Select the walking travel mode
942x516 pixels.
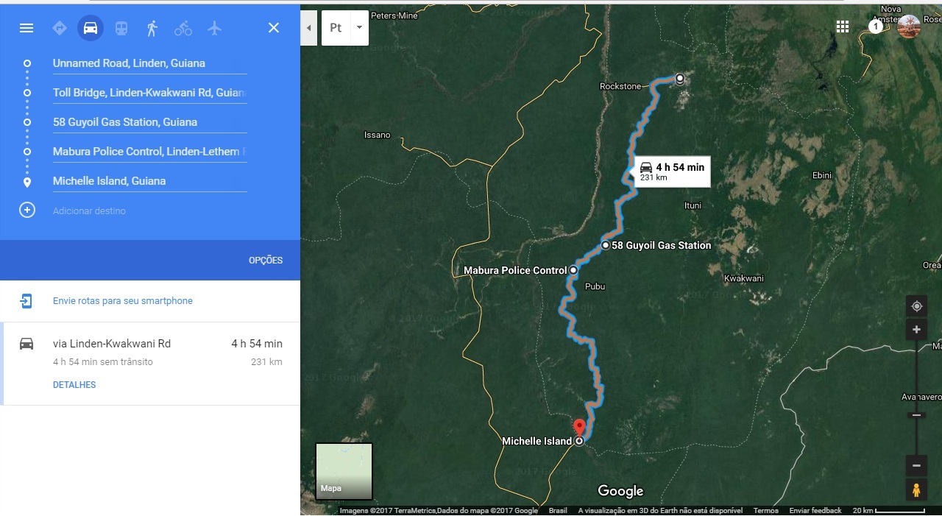pos(152,28)
